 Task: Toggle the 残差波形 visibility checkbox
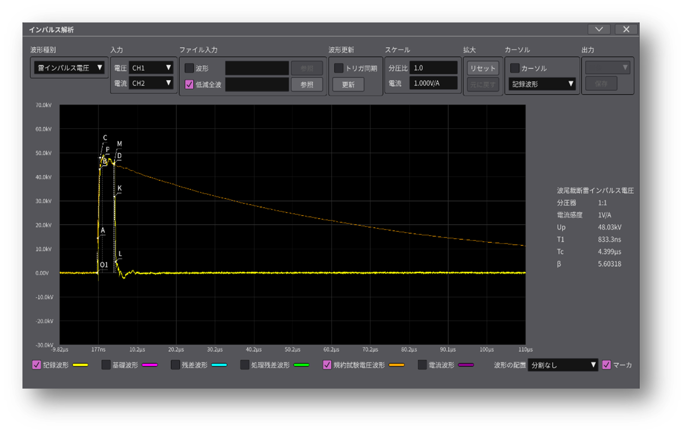tap(175, 365)
